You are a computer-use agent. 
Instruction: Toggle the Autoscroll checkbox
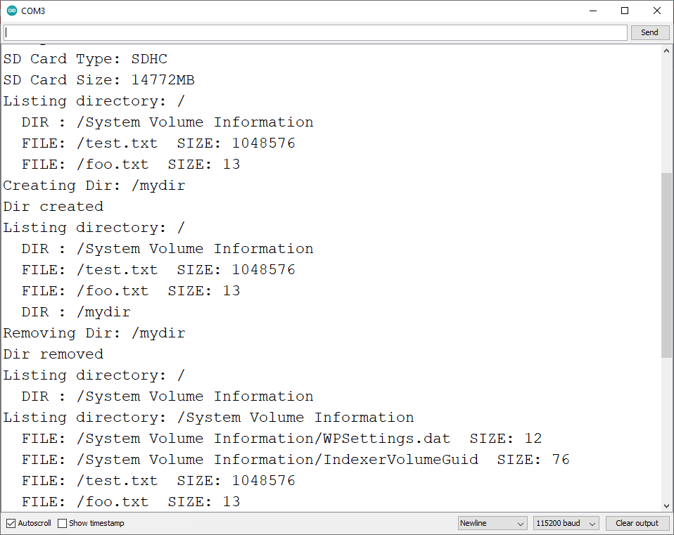11,523
